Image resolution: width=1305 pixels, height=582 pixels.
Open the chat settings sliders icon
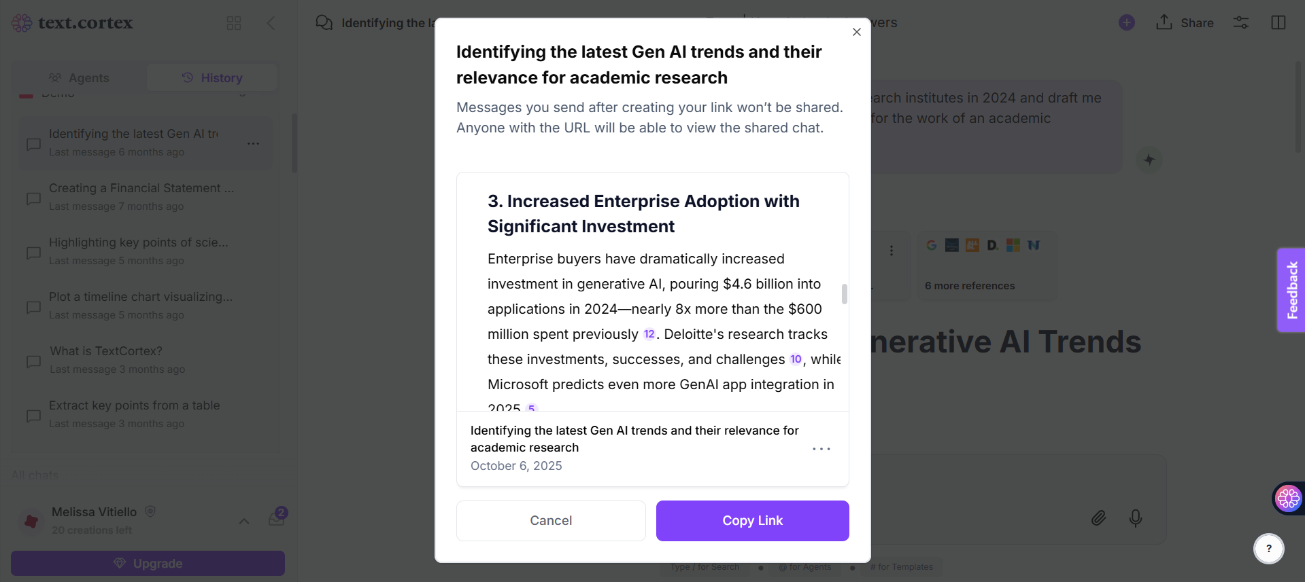point(1241,22)
